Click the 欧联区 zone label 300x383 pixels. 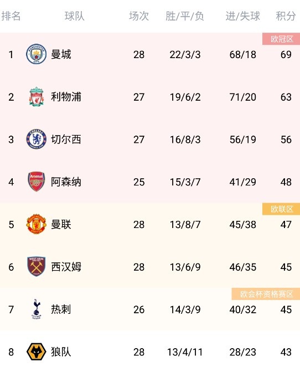click(x=281, y=209)
